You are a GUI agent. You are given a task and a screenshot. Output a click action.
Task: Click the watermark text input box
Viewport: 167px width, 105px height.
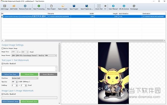(x=28, y=69)
